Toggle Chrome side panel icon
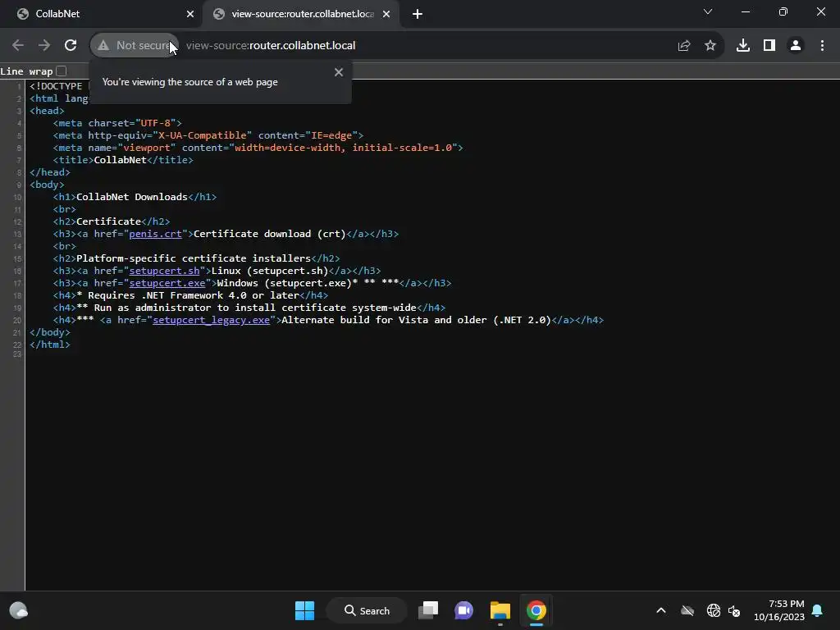 pyautogui.click(x=769, y=46)
